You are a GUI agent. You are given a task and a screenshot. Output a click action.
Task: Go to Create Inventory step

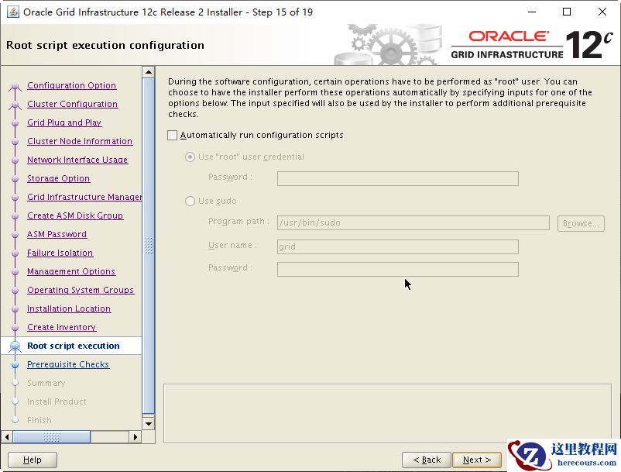(61, 327)
